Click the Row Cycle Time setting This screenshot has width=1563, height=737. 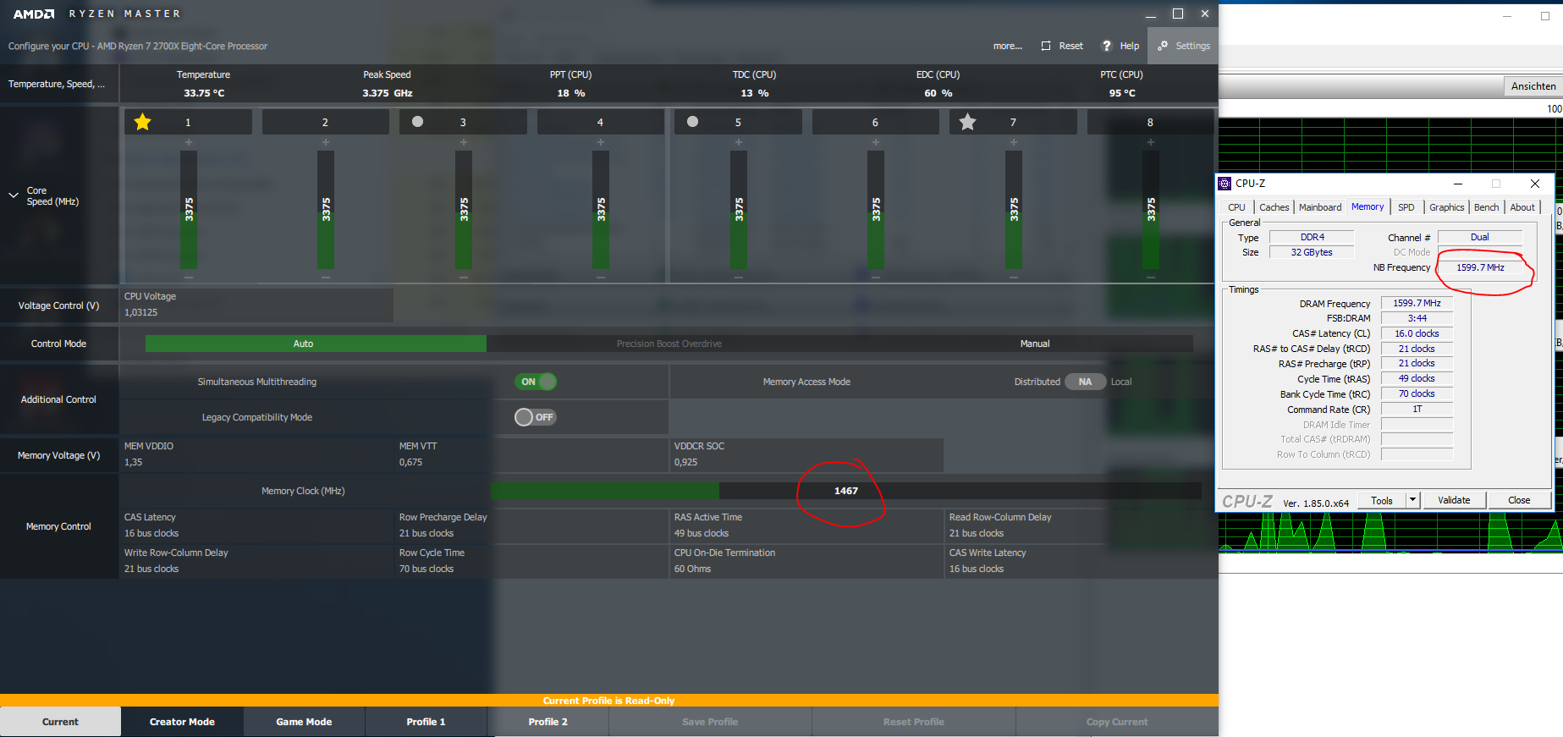(532, 560)
